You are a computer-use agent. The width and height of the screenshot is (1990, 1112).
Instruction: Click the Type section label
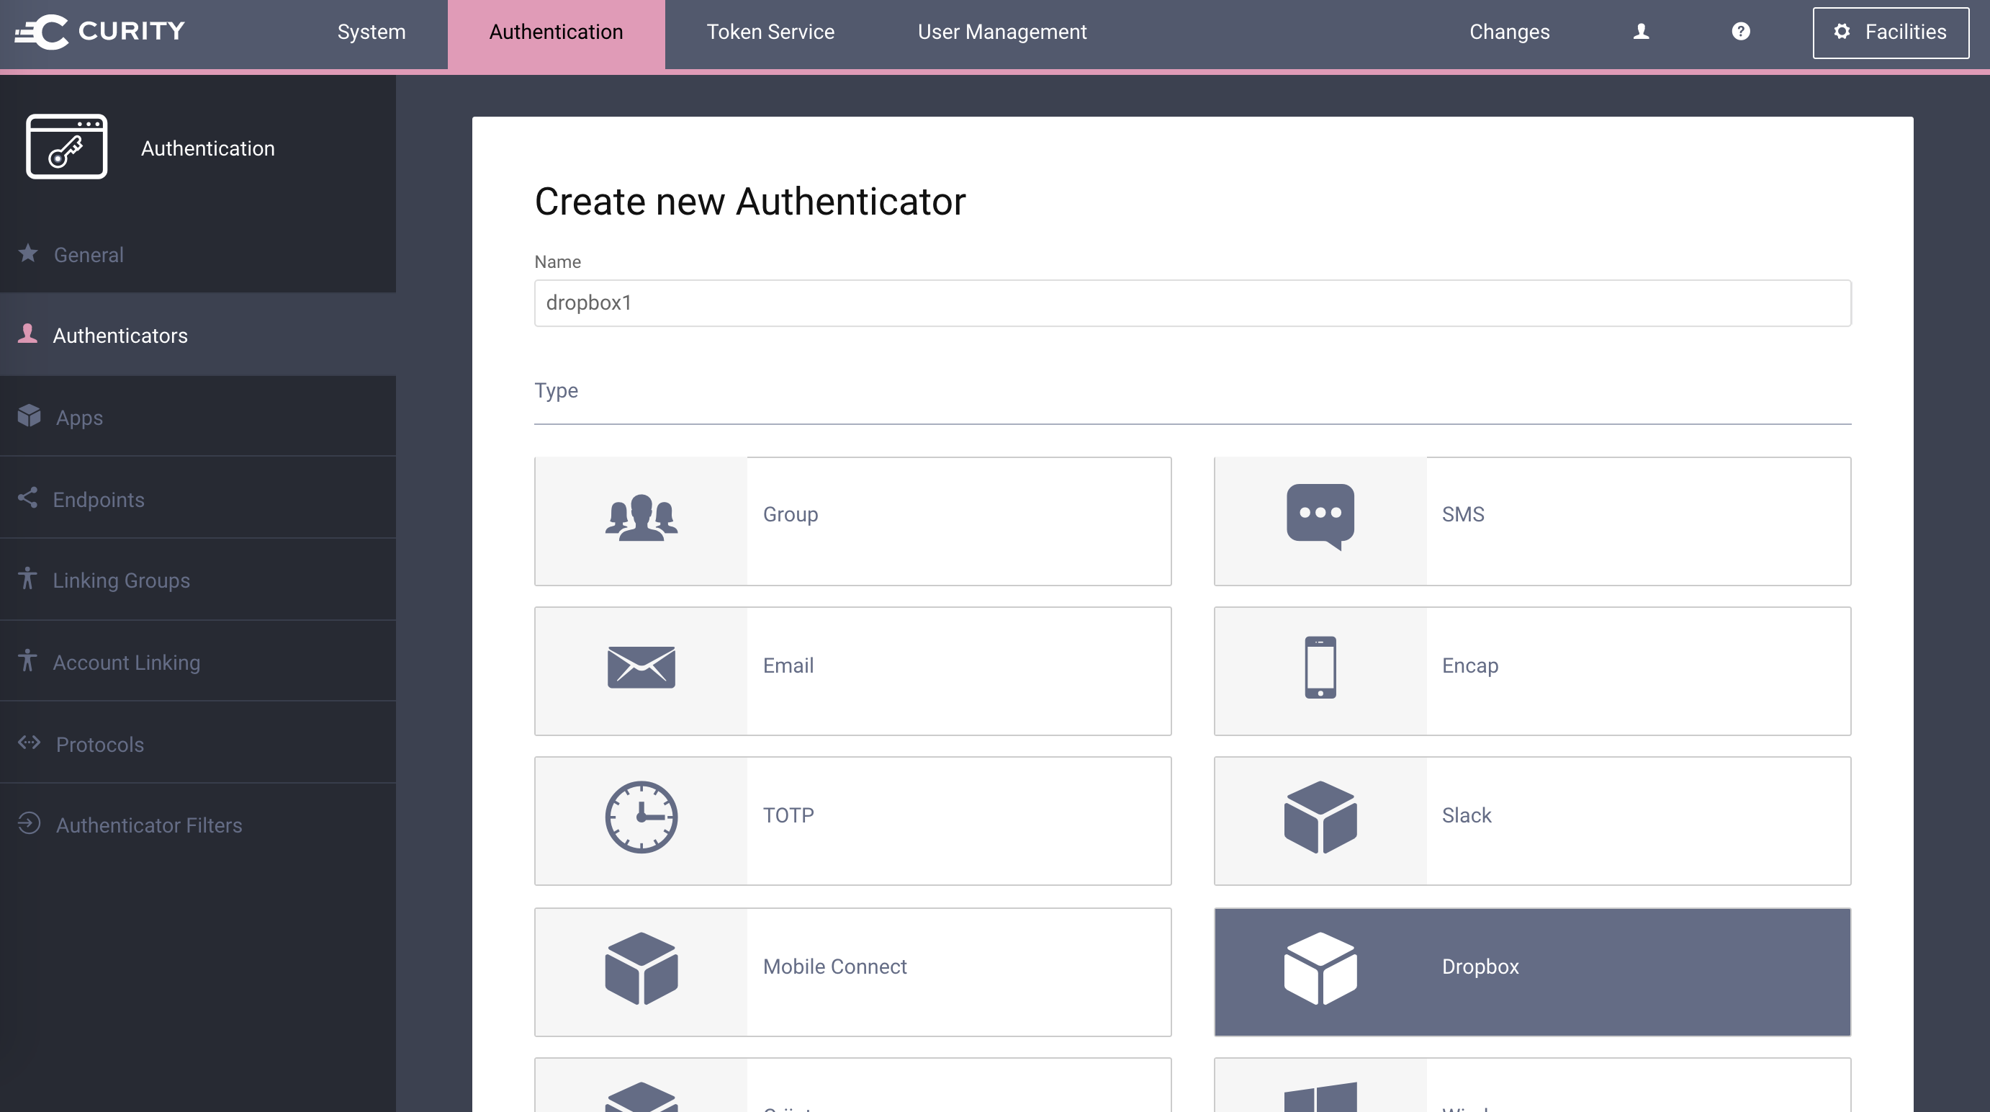click(557, 391)
